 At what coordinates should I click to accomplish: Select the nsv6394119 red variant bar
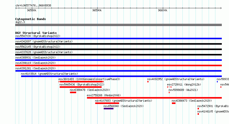coord(118,65)
